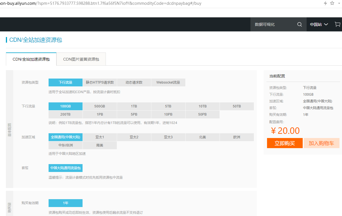Click the browser bookmark star icon

click(332, 3)
